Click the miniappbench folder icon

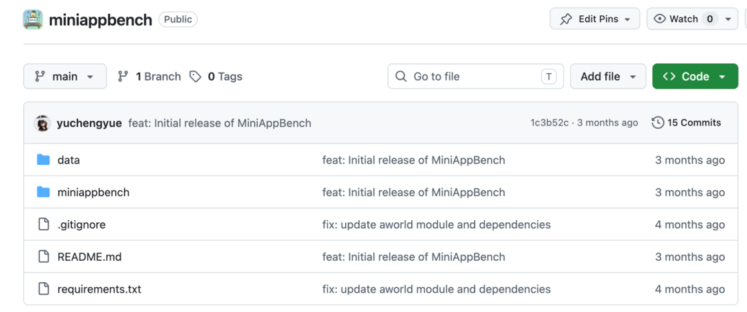click(44, 192)
